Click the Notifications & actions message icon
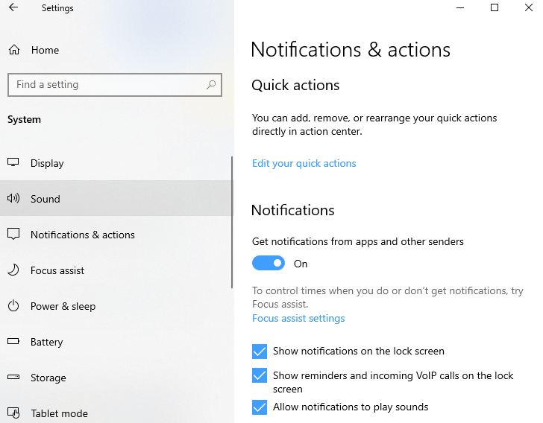This screenshot has width=543, height=423. [13, 234]
